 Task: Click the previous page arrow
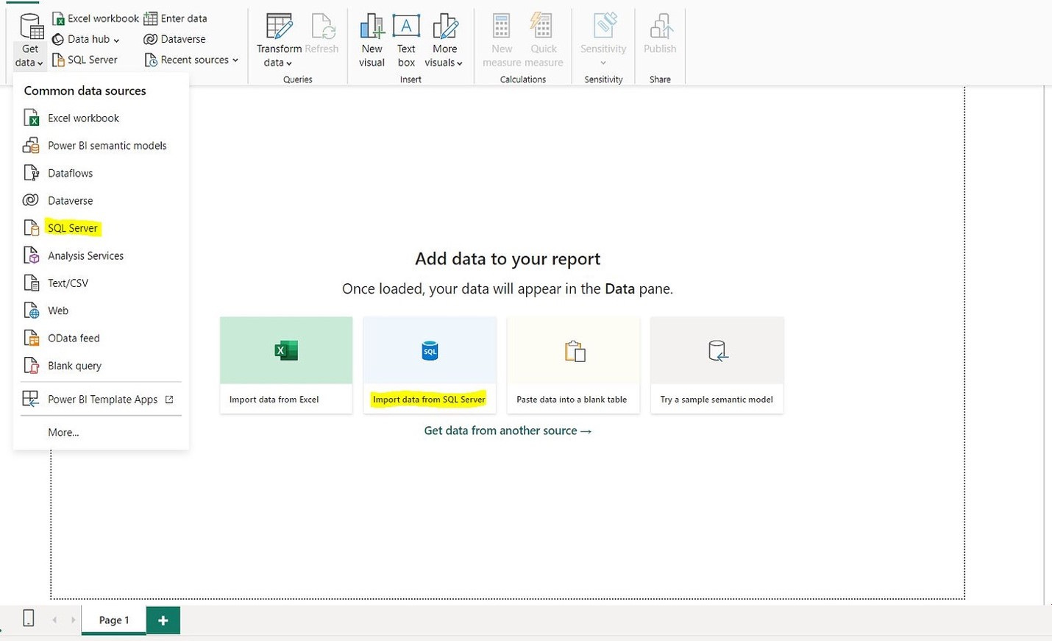click(x=54, y=620)
